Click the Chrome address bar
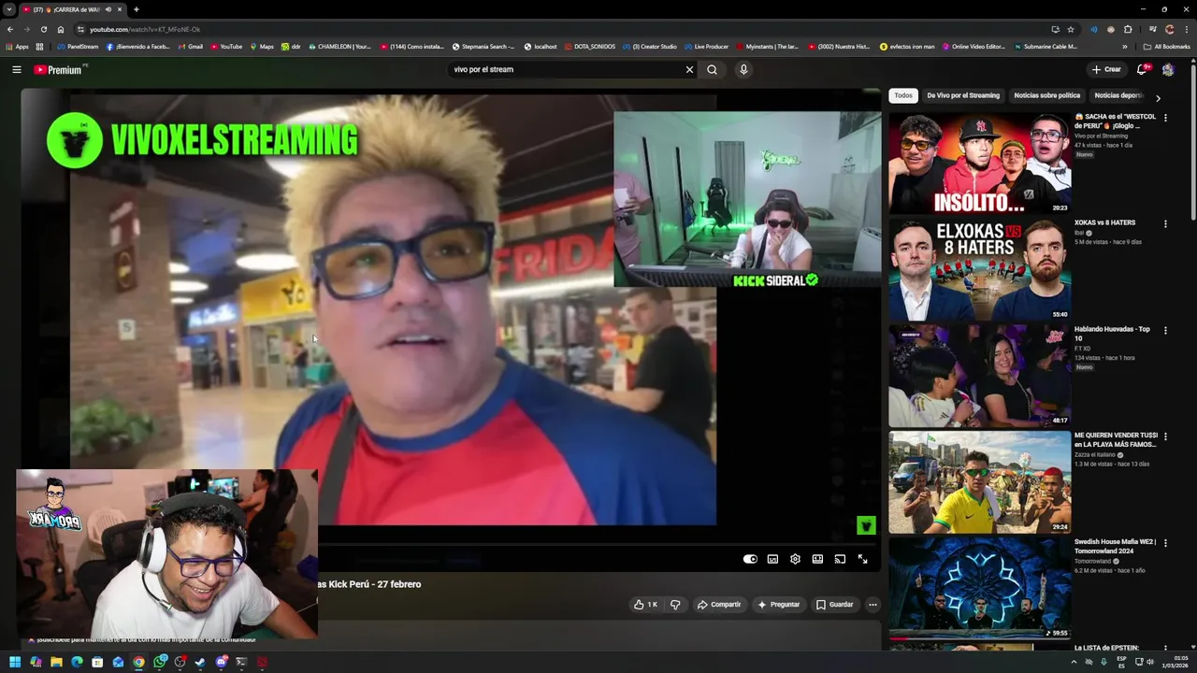Viewport: 1197px width, 673px height. (561, 29)
